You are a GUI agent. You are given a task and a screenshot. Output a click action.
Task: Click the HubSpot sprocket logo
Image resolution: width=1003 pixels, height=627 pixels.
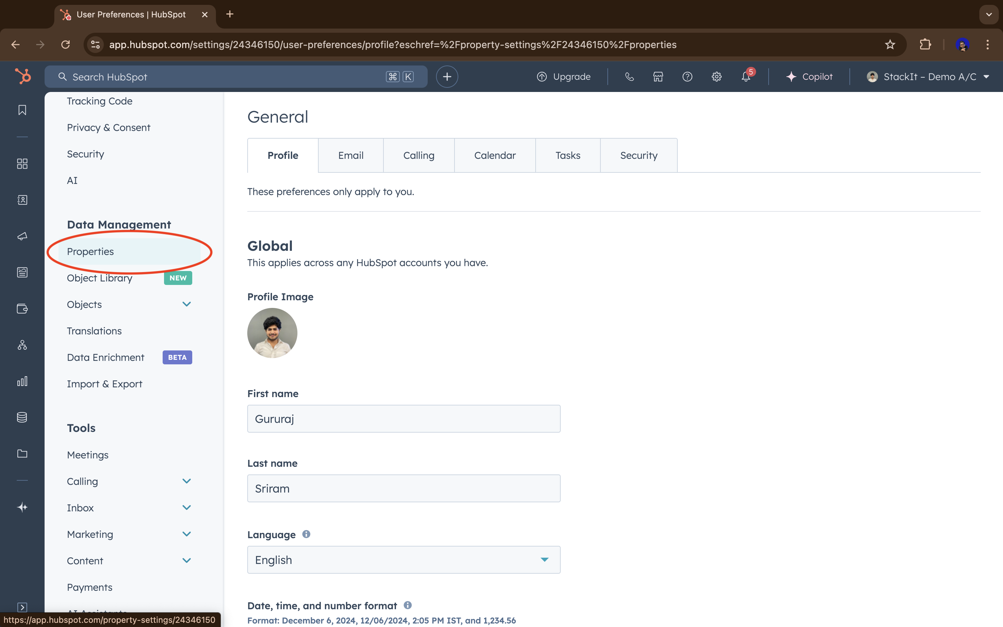[x=23, y=76]
